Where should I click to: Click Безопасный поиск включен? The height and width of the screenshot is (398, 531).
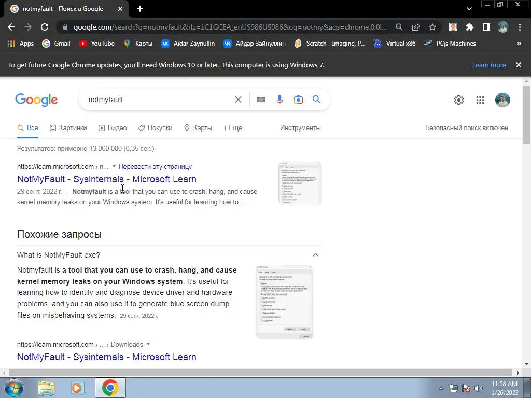[x=467, y=128]
